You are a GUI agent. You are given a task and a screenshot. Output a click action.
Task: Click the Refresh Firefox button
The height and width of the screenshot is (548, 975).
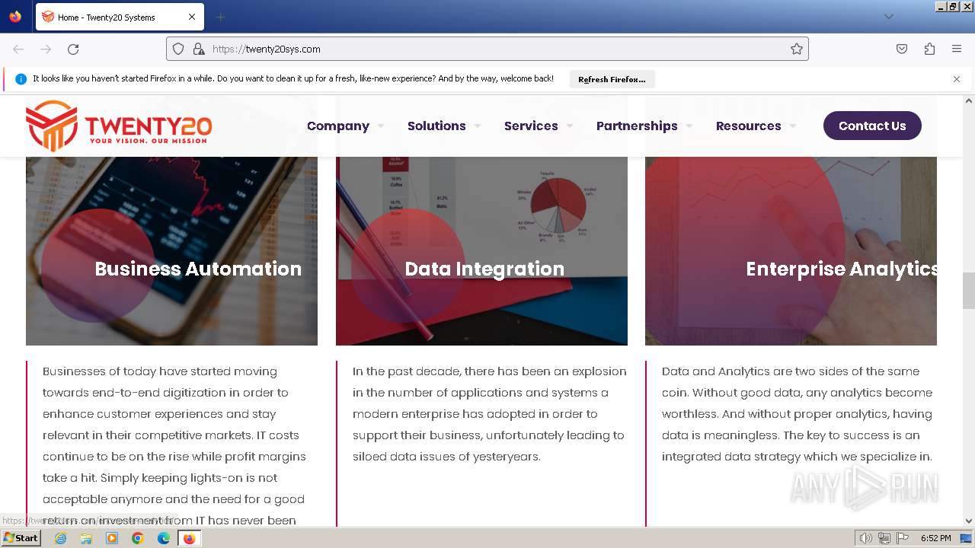click(612, 79)
